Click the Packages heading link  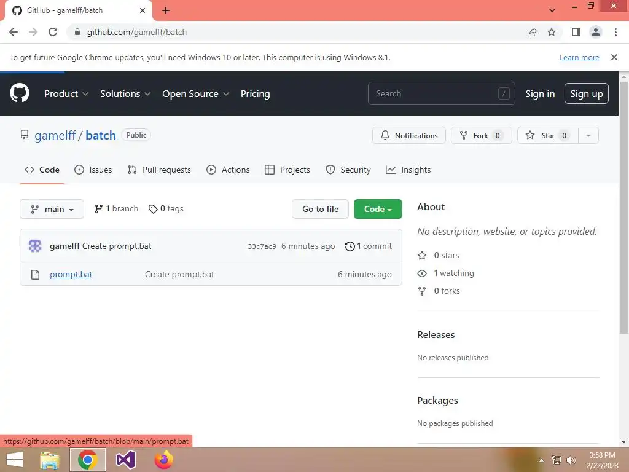click(x=437, y=401)
